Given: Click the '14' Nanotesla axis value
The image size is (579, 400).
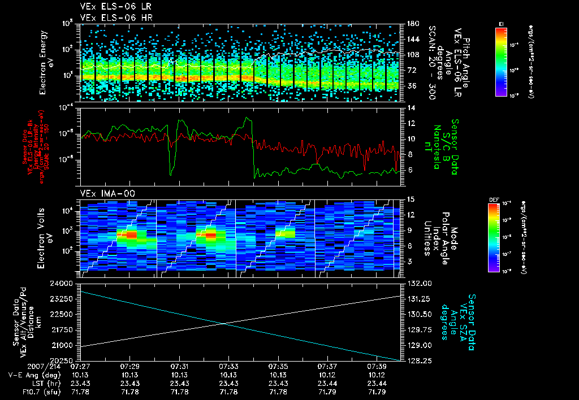Looking at the screenshot, I should coord(411,108).
